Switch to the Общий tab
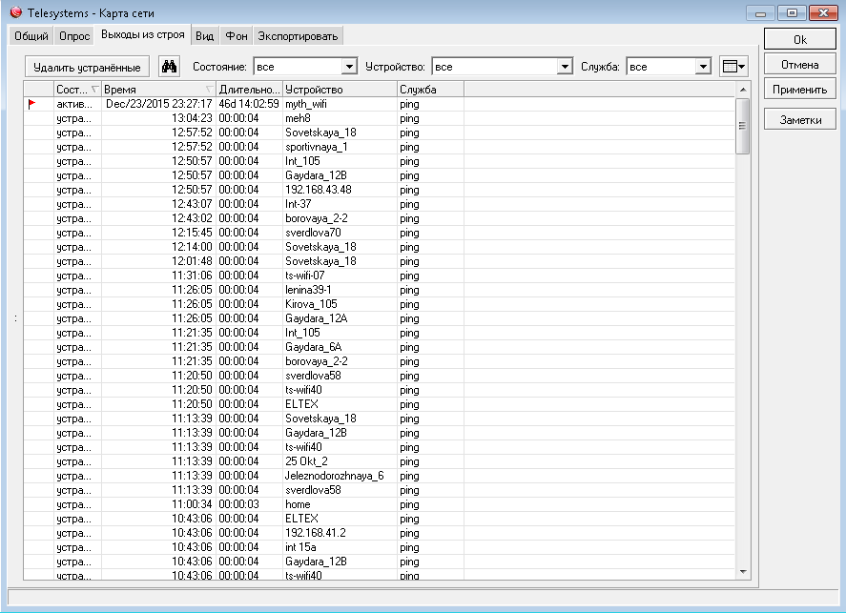 tap(31, 36)
